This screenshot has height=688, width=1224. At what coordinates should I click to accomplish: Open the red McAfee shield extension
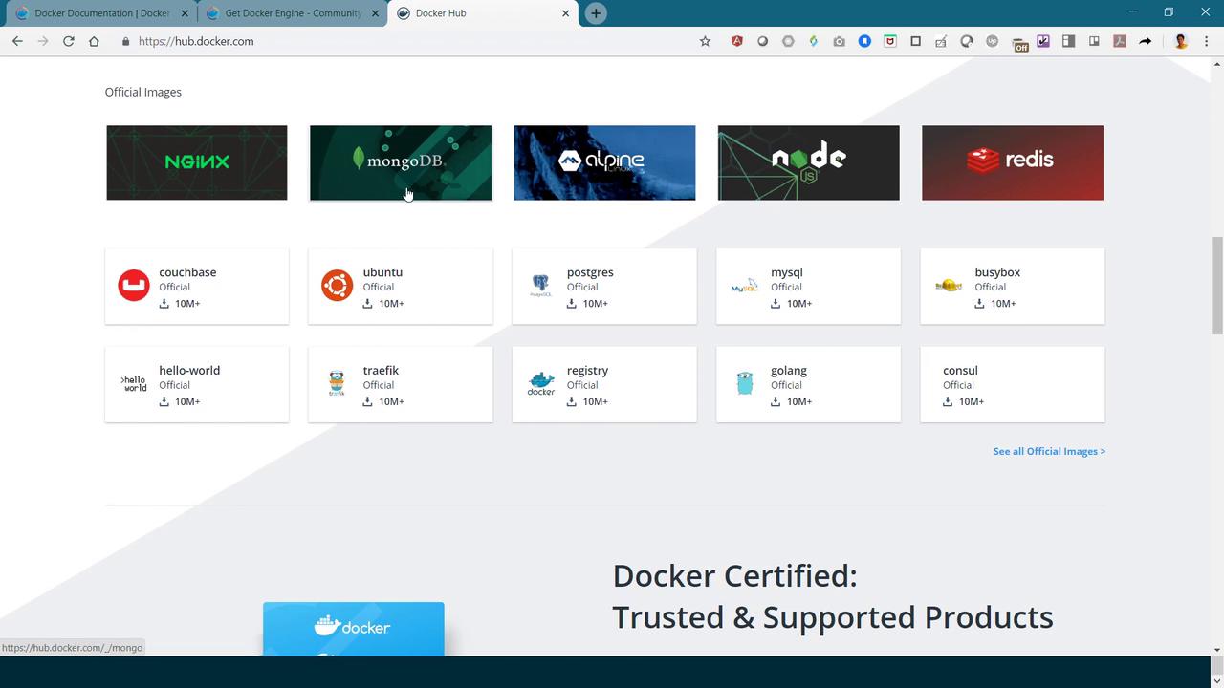(890, 41)
